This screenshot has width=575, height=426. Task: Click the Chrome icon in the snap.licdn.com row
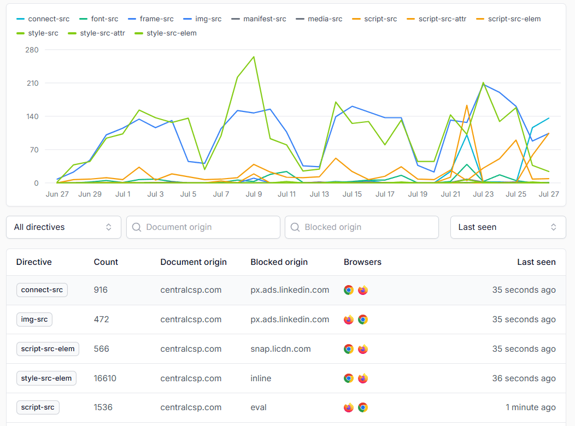pos(349,349)
